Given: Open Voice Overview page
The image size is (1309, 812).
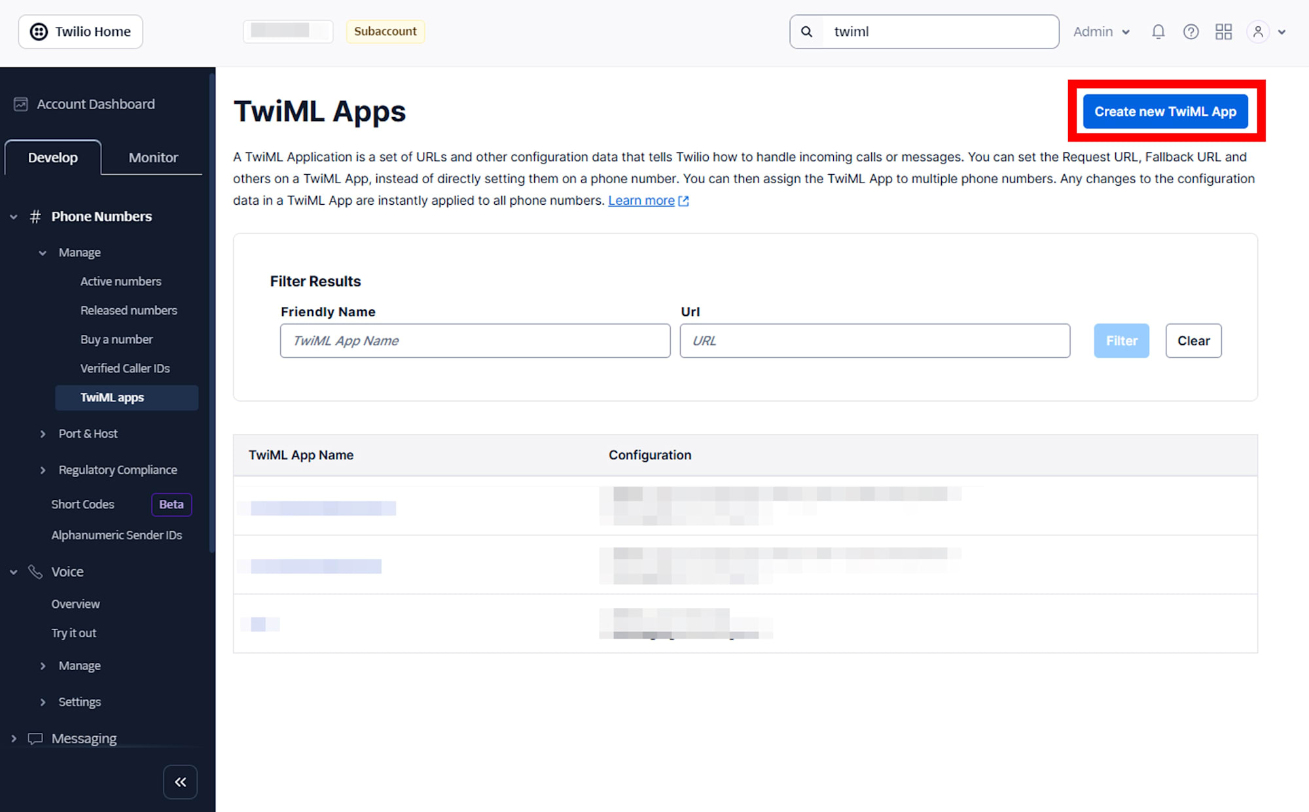Looking at the screenshot, I should pos(75,604).
